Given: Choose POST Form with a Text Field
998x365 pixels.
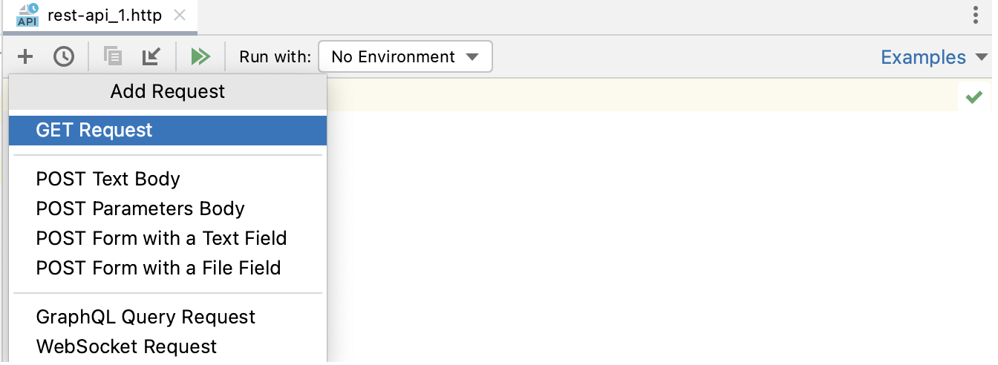Looking at the screenshot, I should 161,238.
